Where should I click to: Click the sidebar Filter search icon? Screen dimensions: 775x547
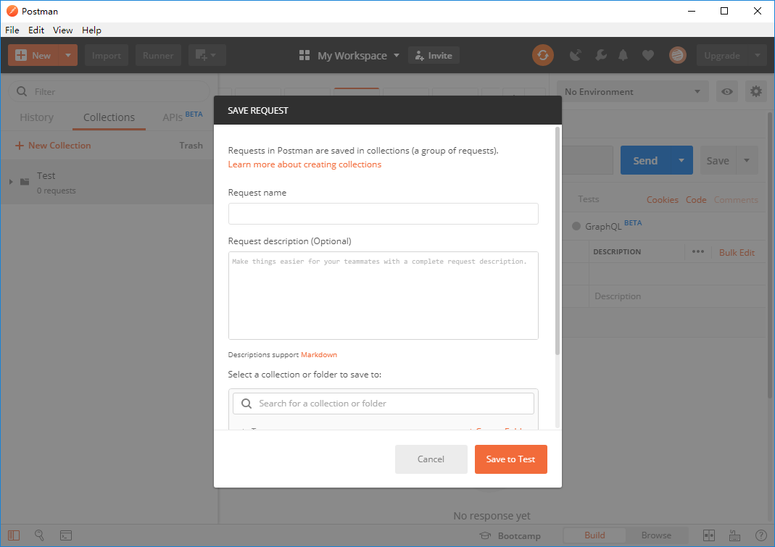pyautogui.click(x=22, y=91)
